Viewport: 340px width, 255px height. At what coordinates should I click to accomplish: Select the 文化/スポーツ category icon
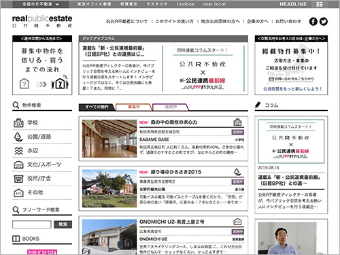(x=18, y=165)
